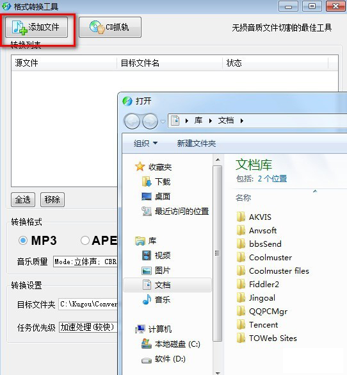Select the AKVIS folder
The height and width of the screenshot is (375, 347).
254,217
